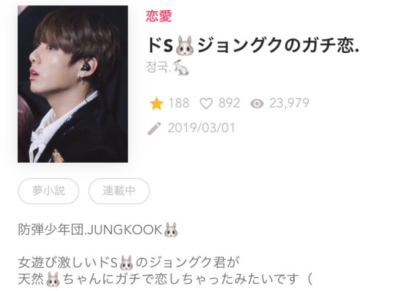This screenshot has width=413, height=291.
Task: Click the 防弾少年団.JUNGKOOK description line
Action: (x=98, y=229)
